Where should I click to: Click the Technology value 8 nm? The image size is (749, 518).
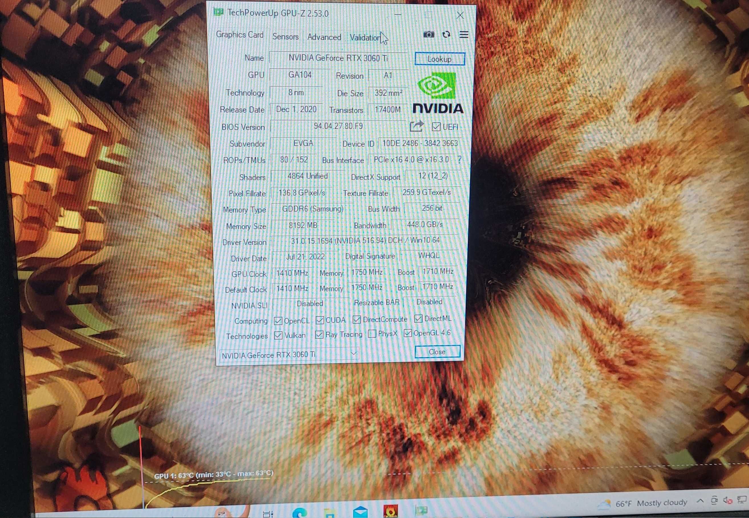coord(296,92)
